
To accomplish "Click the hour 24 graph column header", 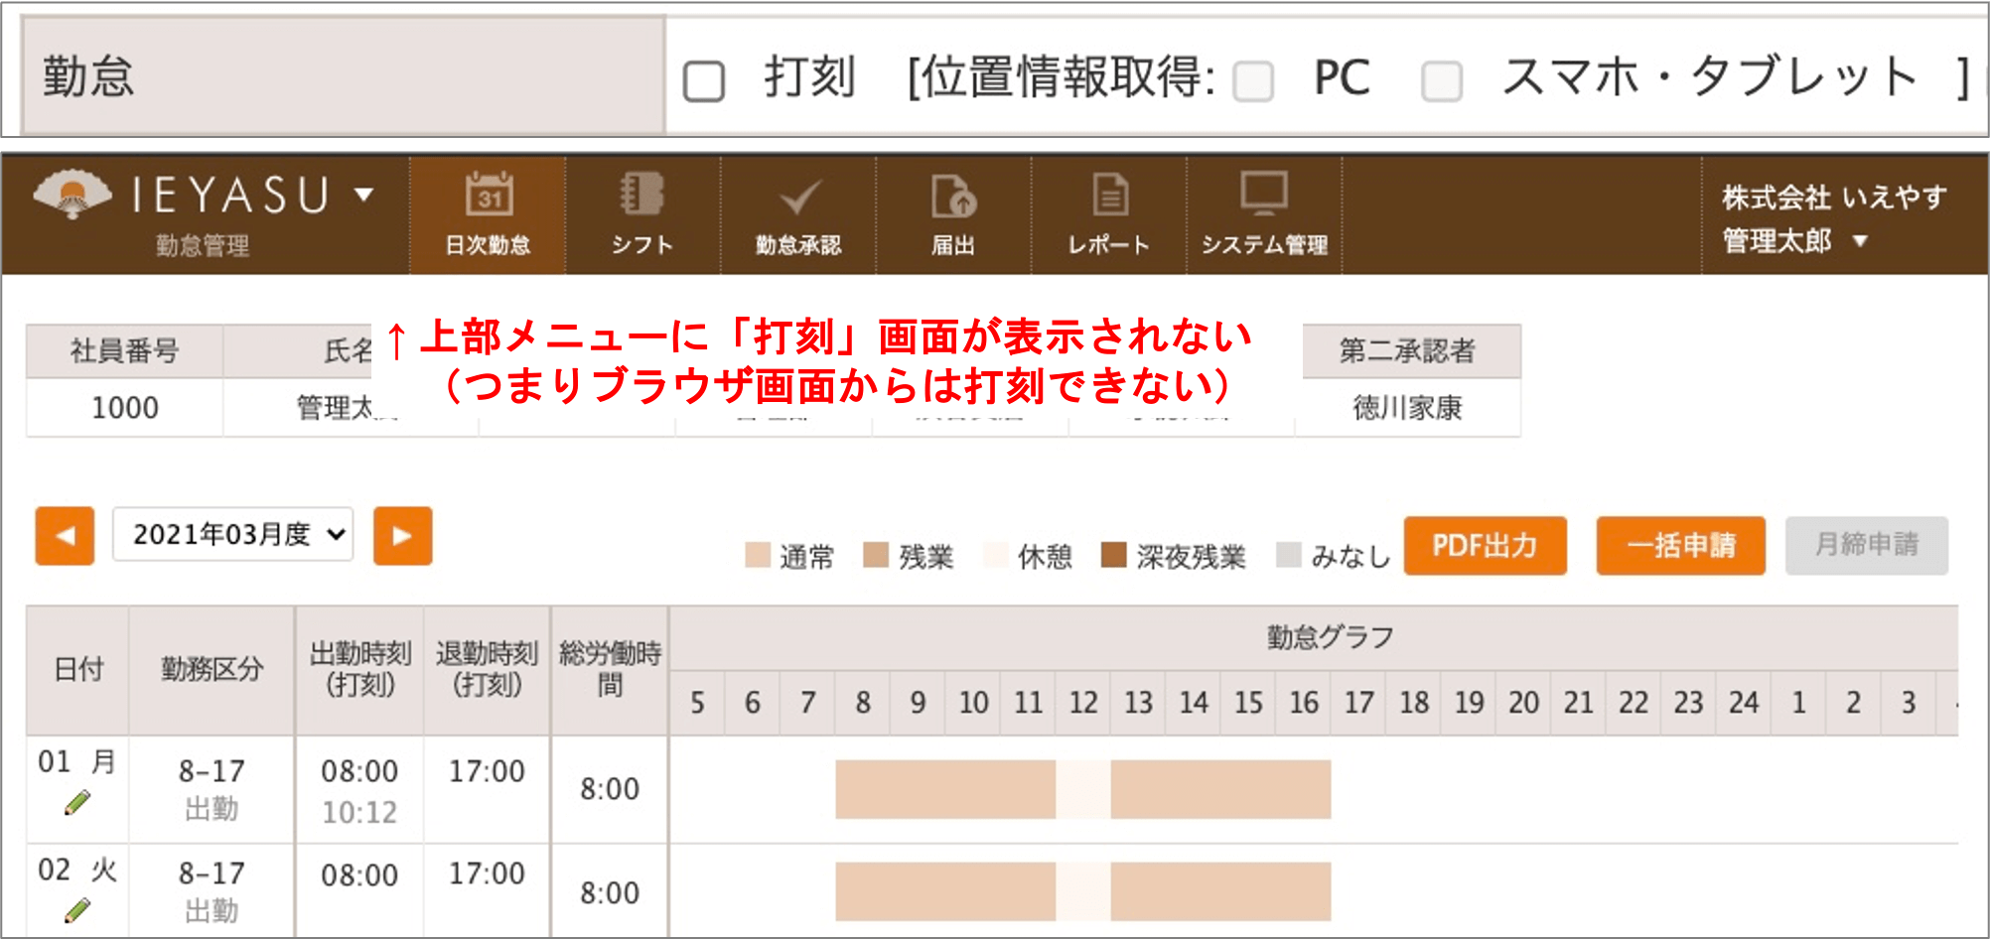I will 1744,703.
